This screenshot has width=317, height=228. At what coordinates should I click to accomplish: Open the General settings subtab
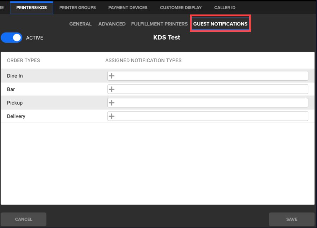80,24
